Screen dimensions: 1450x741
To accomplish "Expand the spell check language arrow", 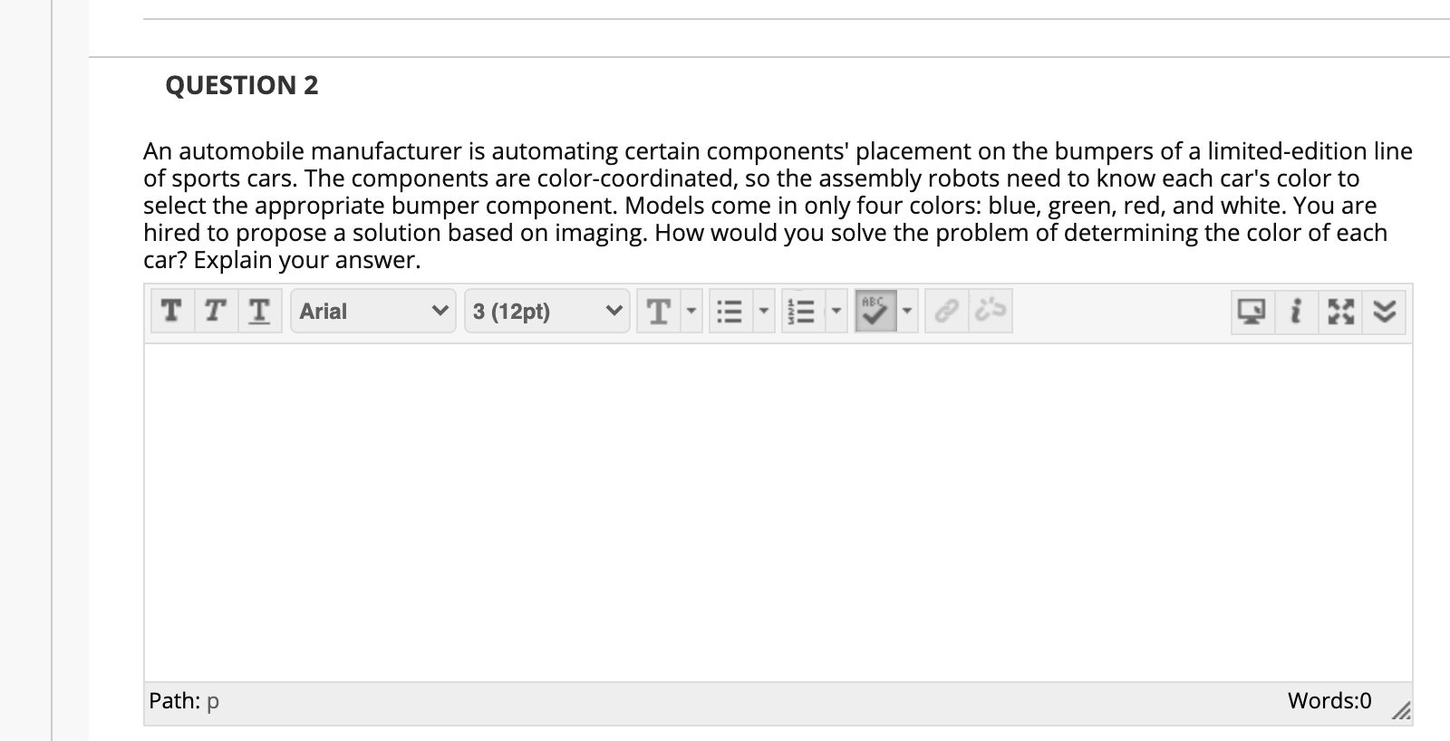I will point(907,312).
